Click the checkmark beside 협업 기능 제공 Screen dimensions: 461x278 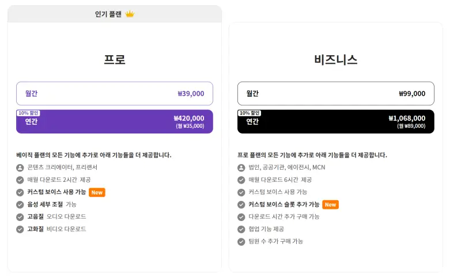[241, 229]
